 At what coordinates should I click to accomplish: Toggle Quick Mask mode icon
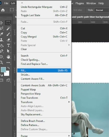(x=1, y=80)
